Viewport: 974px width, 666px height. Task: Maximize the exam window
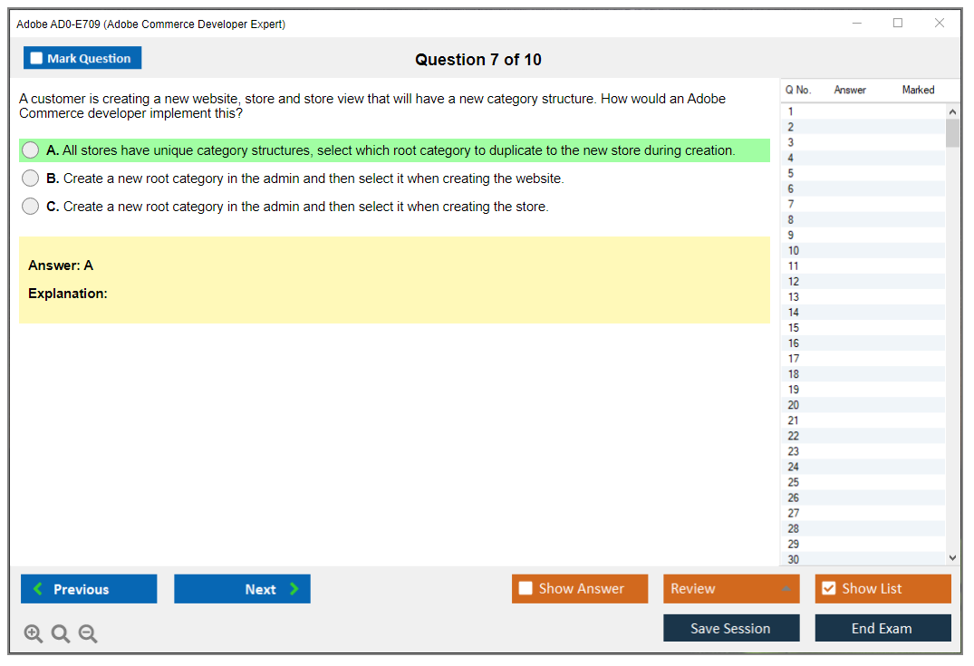[898, 24]
